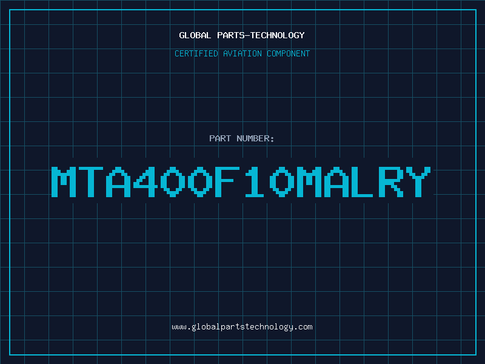
Task: Select the letter F in the part number
Action: coord(229,182)
